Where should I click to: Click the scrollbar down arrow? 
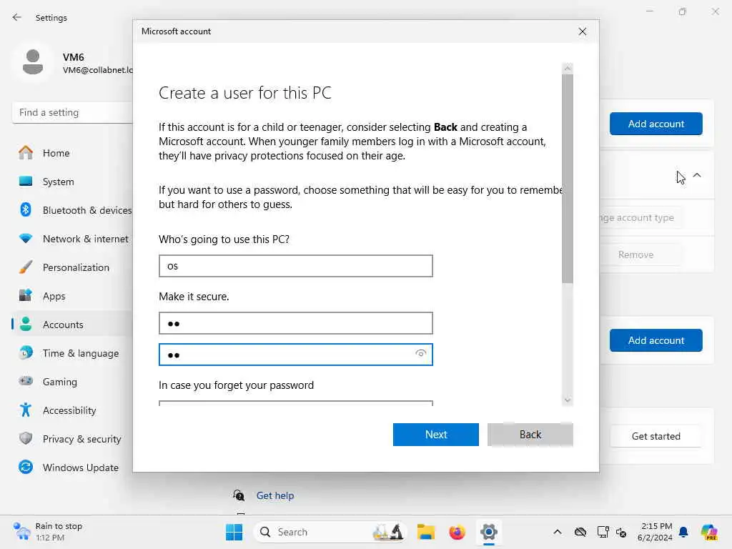[567, 400]
